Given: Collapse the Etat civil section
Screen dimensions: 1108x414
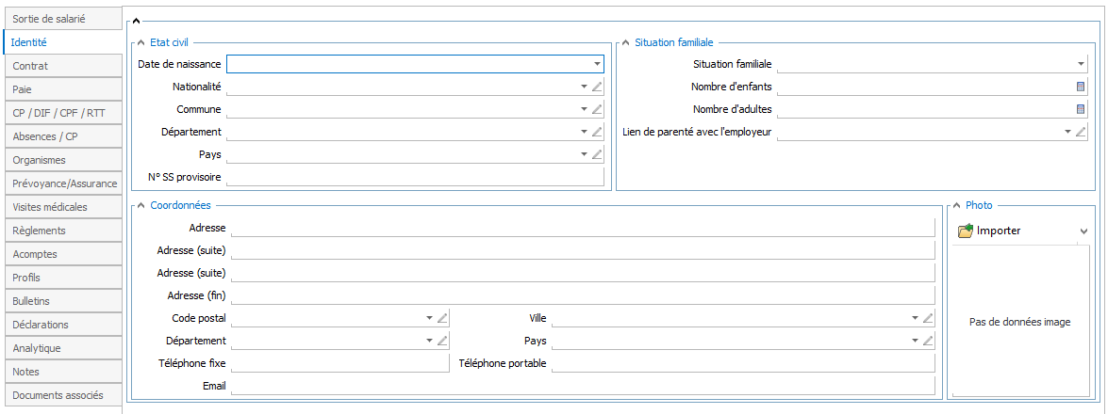Looking at the screenshot, I should pyautogui.click(x=141, y=42).
